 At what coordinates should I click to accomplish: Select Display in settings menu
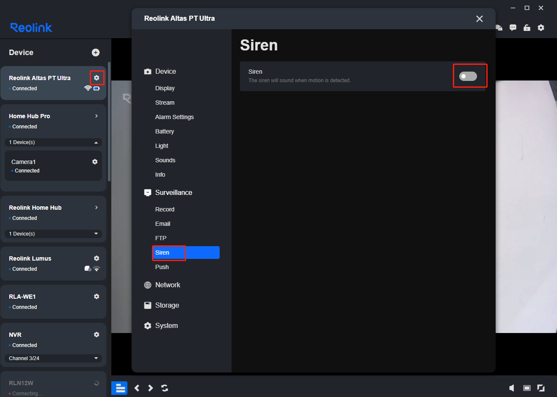(165, 88)
